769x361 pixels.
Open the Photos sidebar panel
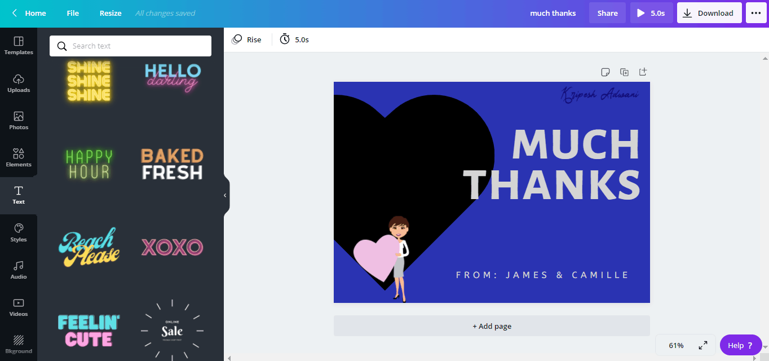(19, 120)
